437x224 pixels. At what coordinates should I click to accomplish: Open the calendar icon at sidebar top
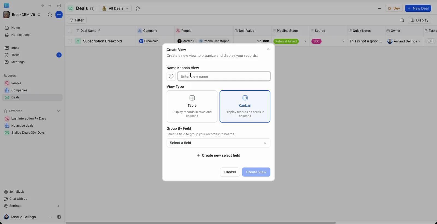pyautogui.click(x=59, y=5)
